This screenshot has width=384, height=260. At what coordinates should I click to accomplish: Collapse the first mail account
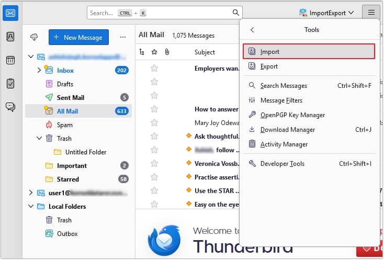(x=31, y=56)
